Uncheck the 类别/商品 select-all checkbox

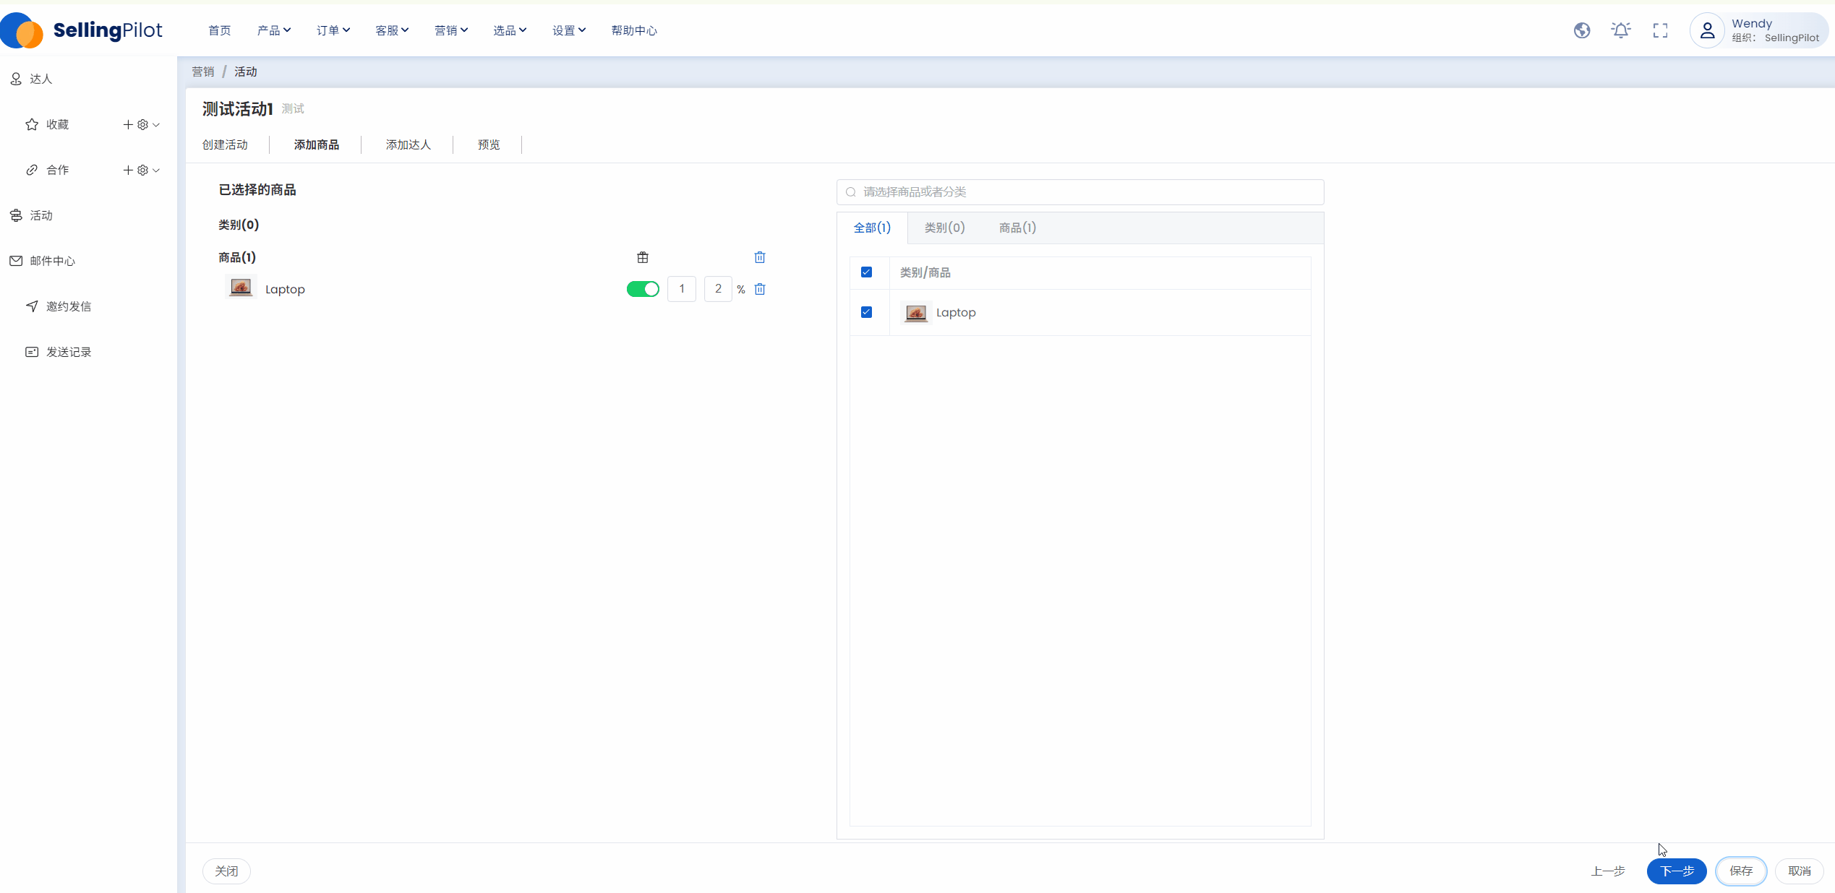click(866, 272)
